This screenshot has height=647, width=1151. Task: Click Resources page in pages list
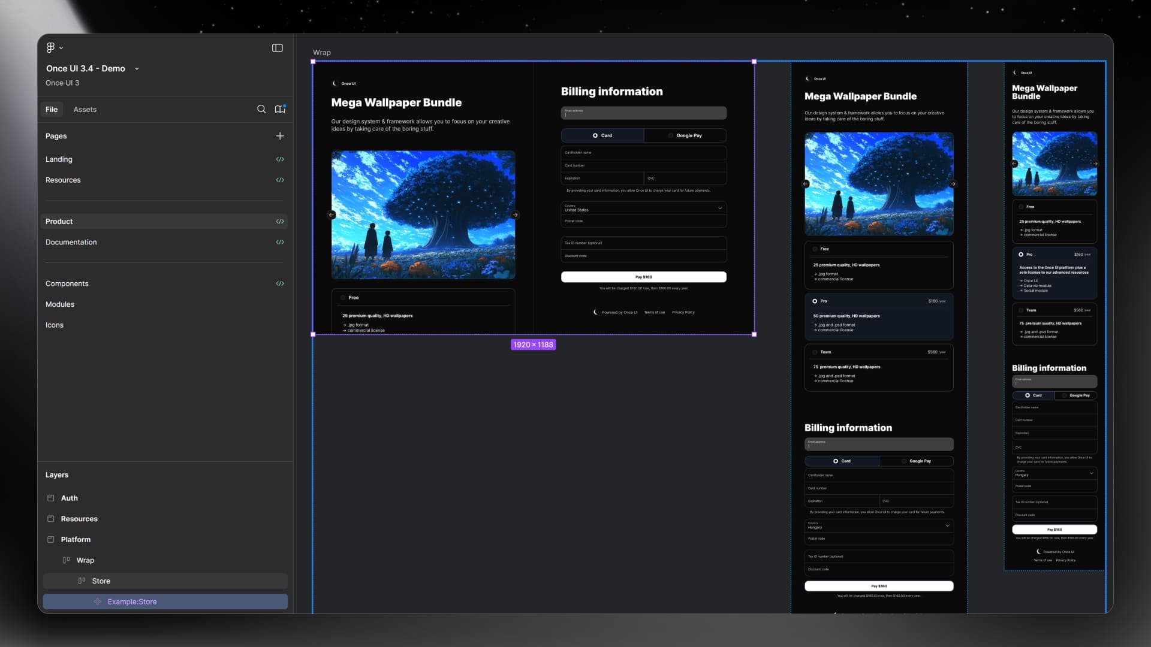pyautogui.click(x=62, y=180)
